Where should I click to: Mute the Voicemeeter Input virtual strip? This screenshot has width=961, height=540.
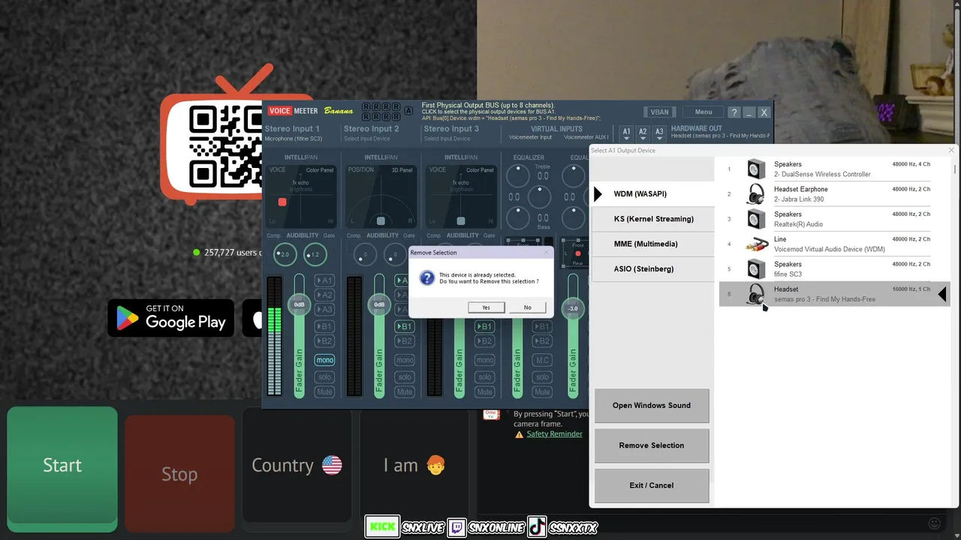tap(541, 391)
